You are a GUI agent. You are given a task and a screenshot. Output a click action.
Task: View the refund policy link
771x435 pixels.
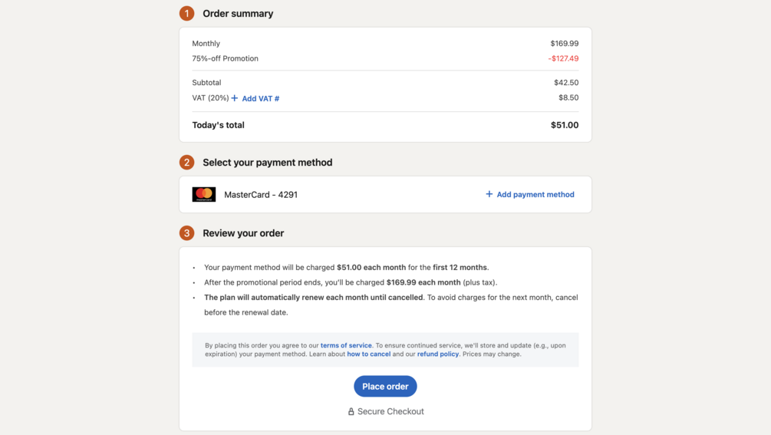pos(437,354)
